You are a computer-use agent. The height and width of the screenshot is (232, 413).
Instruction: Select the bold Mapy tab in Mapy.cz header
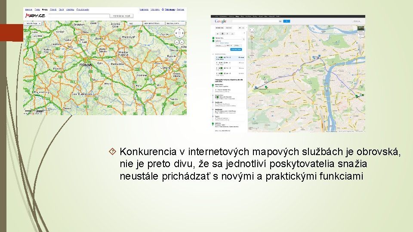click(x=45, y=9)
